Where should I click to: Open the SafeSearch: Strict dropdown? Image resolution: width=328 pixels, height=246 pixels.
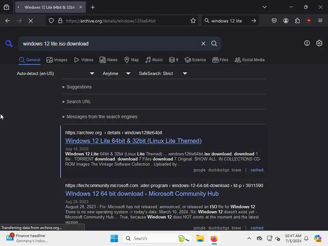163,74
